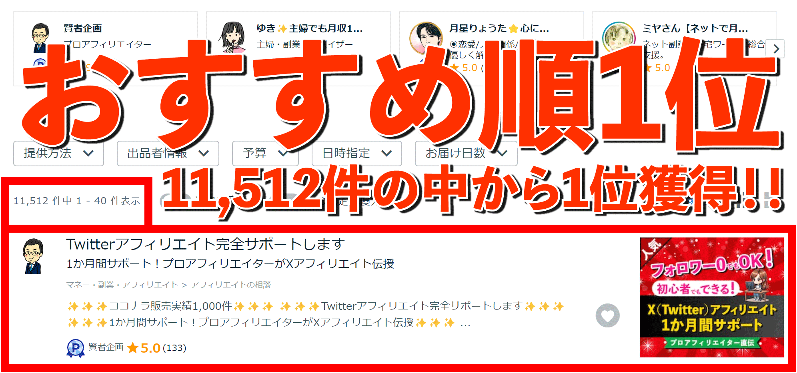Click 賢者企画 name in the carousel card

83,28
